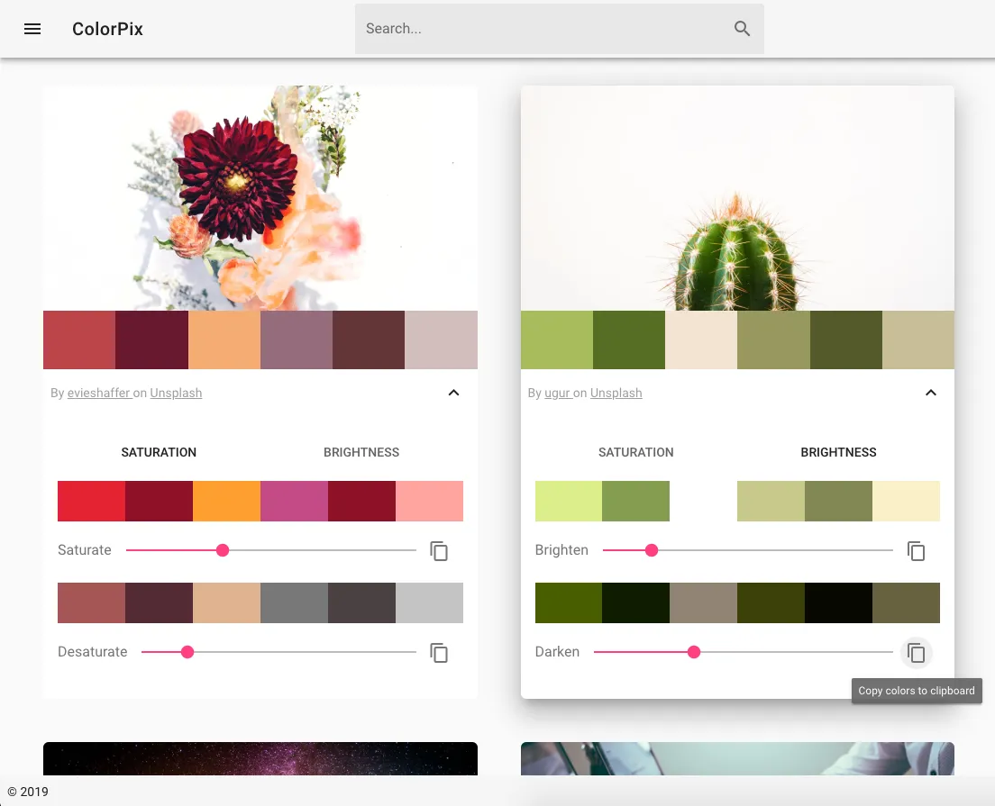
Task: Click the search magnifier icon
Action: [742, 29]
